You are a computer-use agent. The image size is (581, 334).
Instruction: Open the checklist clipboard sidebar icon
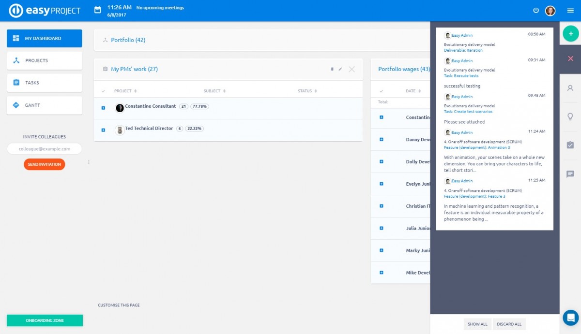pos(570,145)
